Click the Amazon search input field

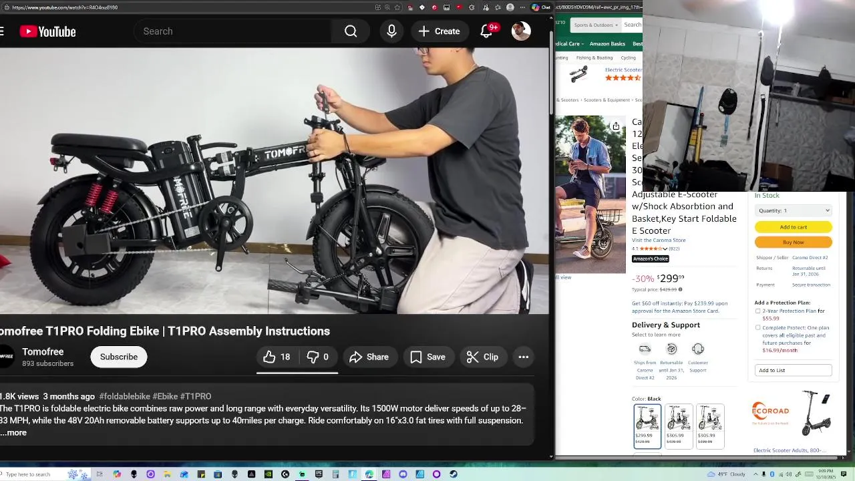(633, 25)
